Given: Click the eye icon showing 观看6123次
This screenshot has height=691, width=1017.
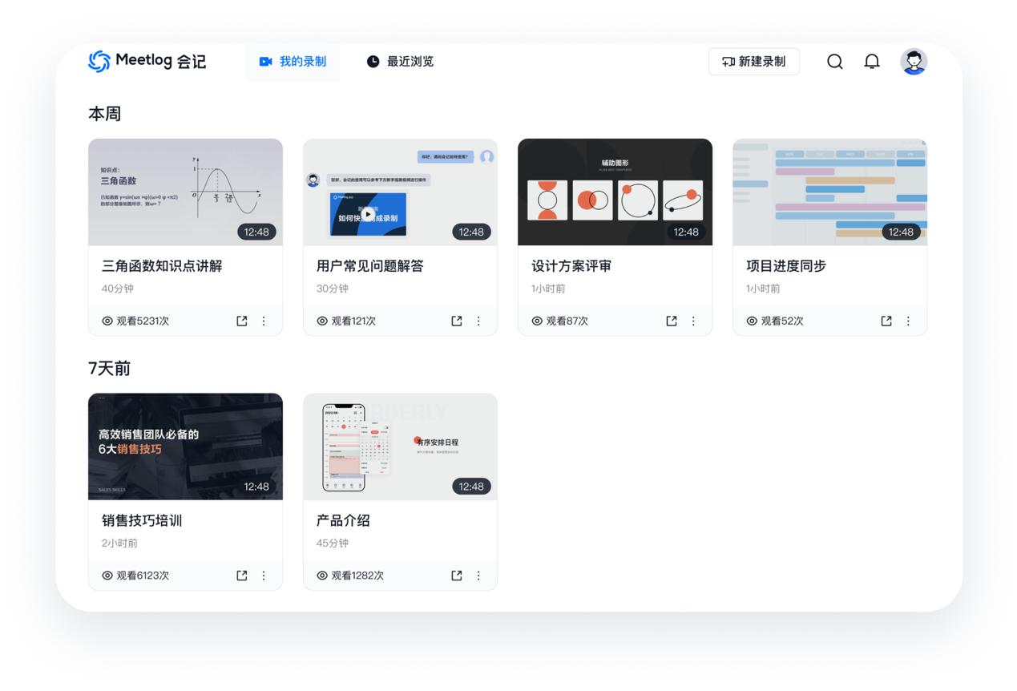Looking at the screenshot, I should (x=107, y=575).
